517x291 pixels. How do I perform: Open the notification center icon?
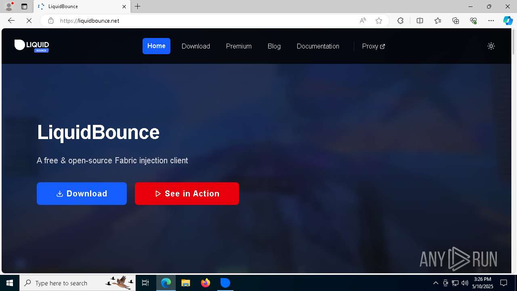504,283
